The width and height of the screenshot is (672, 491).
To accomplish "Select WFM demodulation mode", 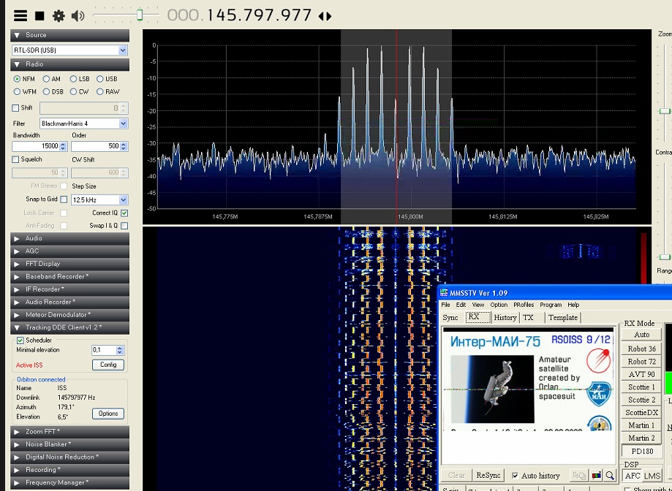I will [x=17, y=91].
